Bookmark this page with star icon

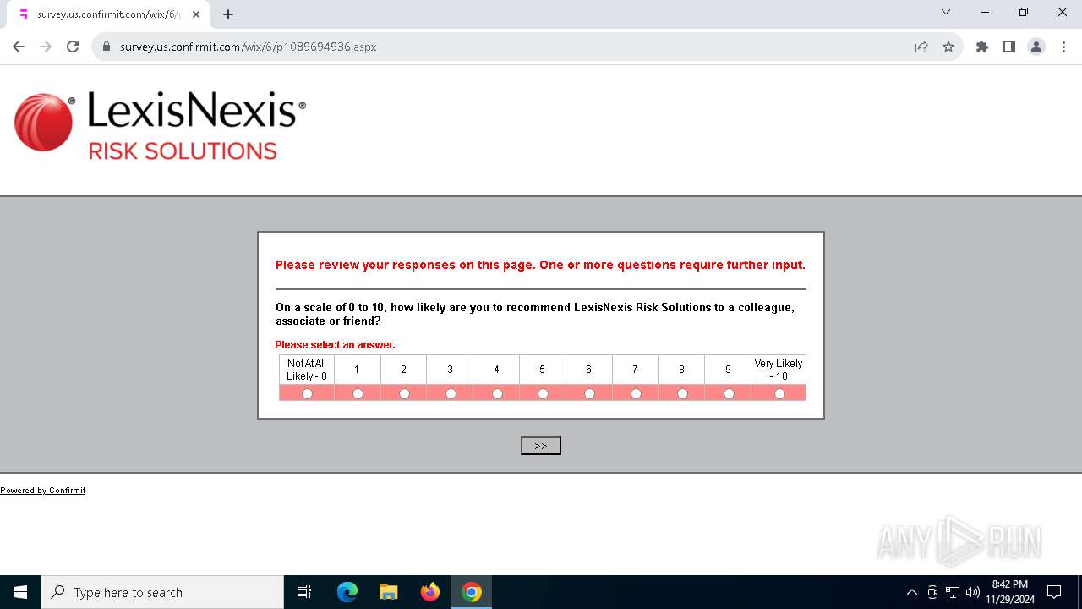(x=948, y=47)
